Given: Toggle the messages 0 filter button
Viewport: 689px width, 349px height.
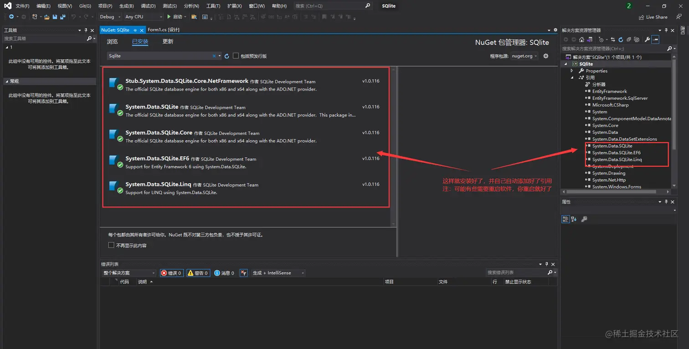Looking at the screenshot, I should pos(224,273).
